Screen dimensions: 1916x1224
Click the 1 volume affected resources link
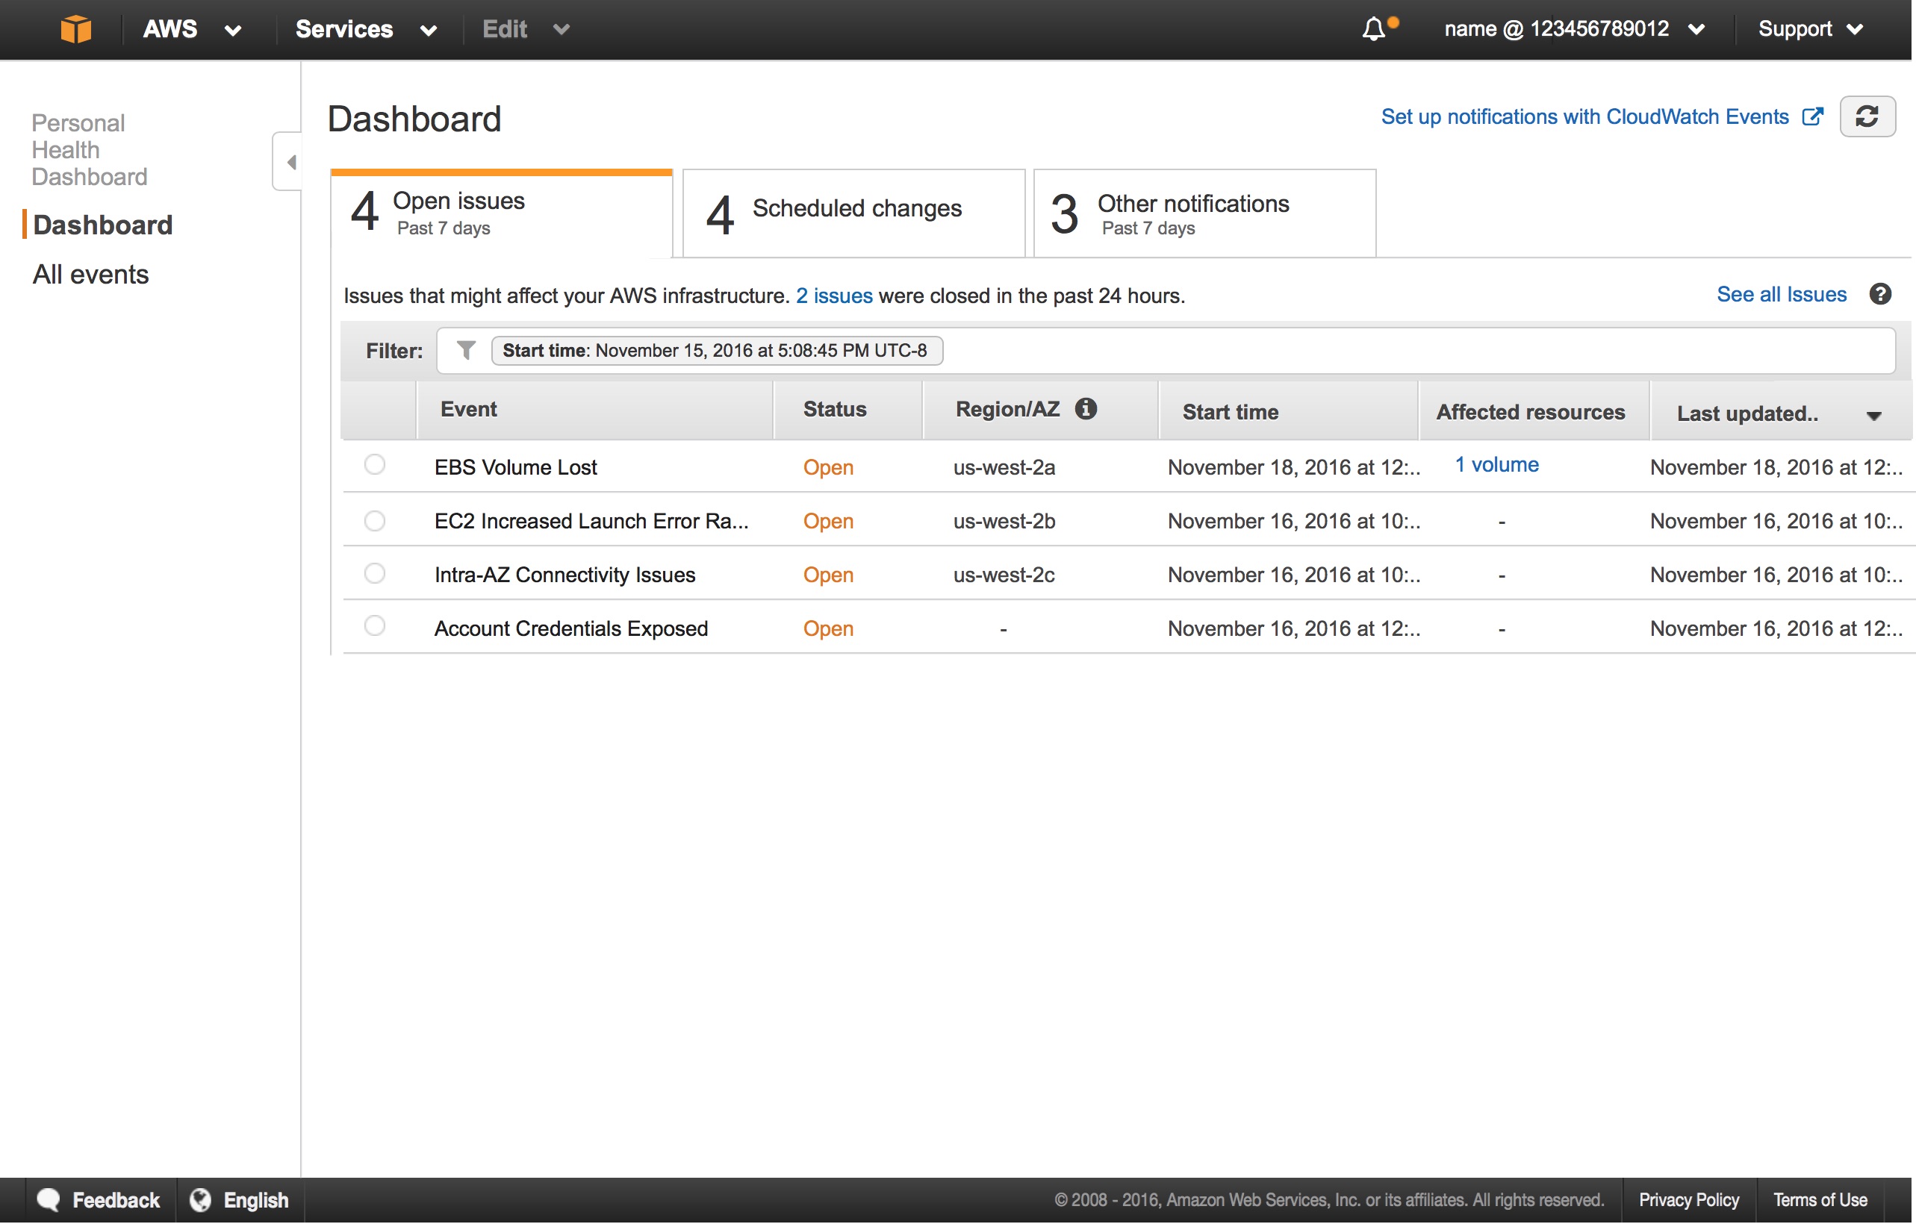tap(1496, 464)
